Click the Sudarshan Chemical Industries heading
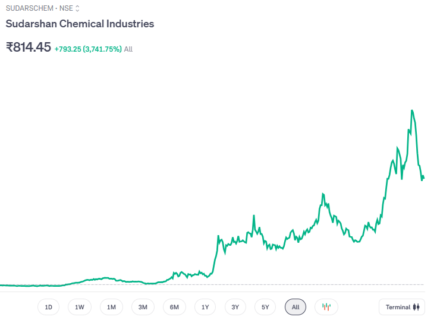This screenshot has height=320, width=437. [80, 24]
